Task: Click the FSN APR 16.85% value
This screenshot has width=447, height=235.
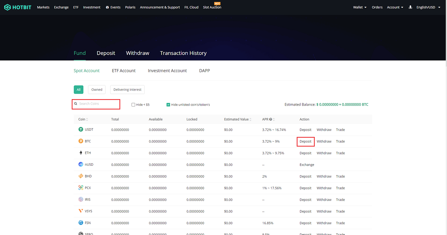Action: [x=268, y=223]
